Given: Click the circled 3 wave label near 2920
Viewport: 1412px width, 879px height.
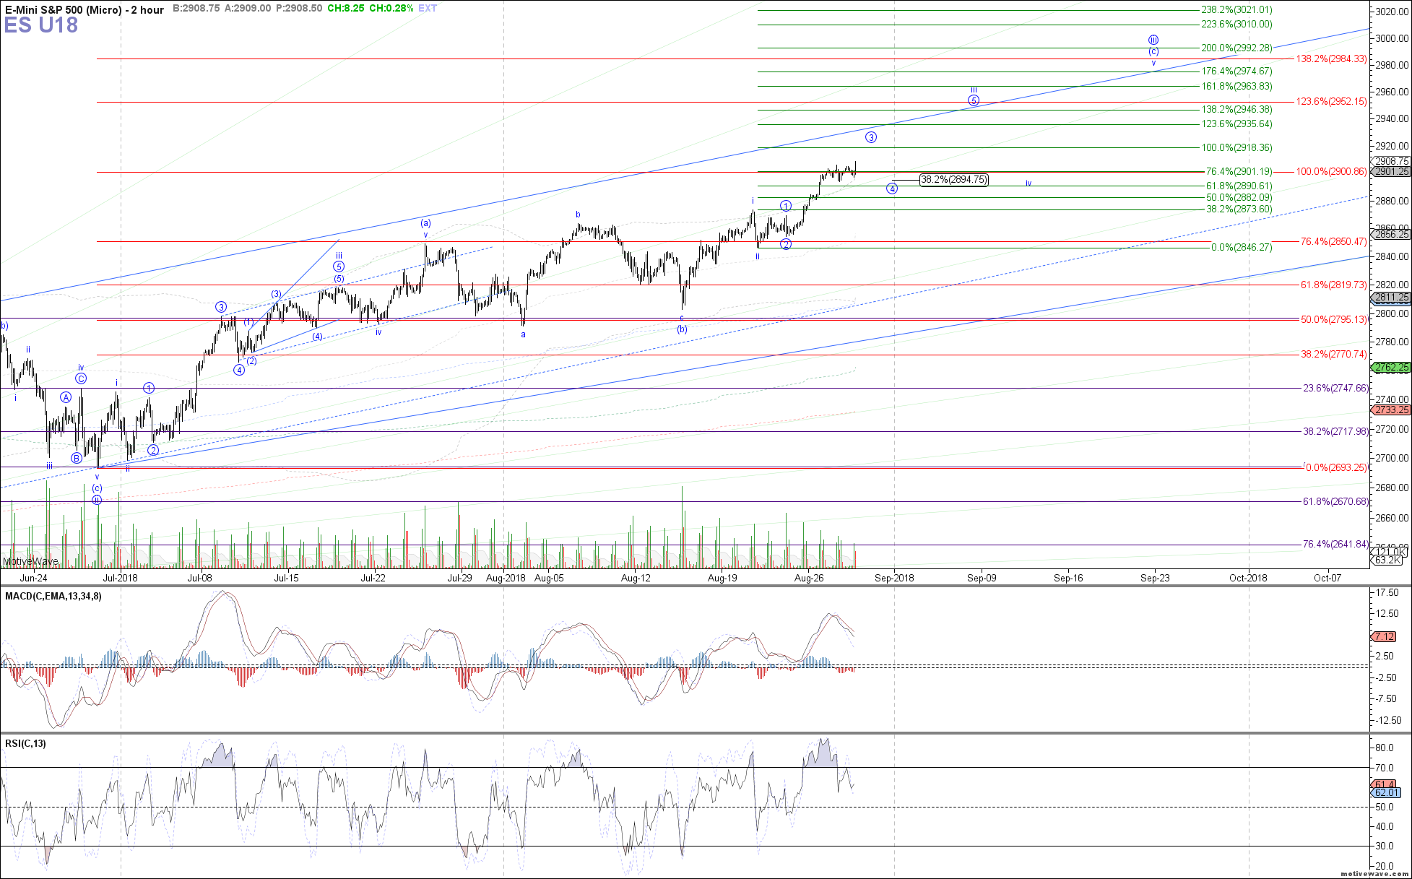Looking at the screenshot, I should [x=871, y=137].
